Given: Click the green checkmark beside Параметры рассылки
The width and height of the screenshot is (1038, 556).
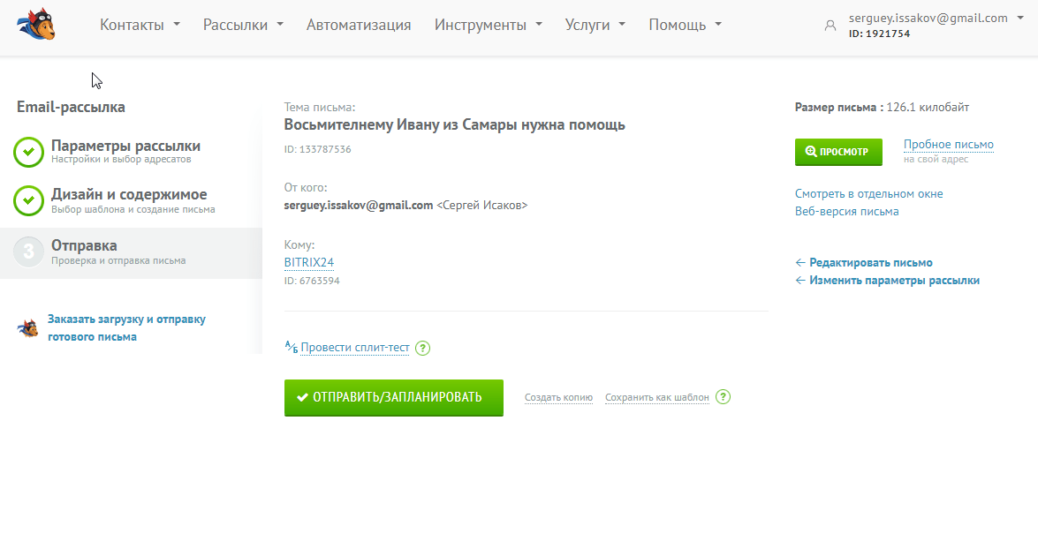Looking at the screenshot, I should point(29,152).
